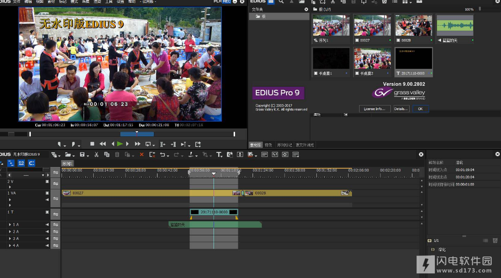Click the search icon in bin toolbar
Screen dimensions: 501x278
pos(281,1)
